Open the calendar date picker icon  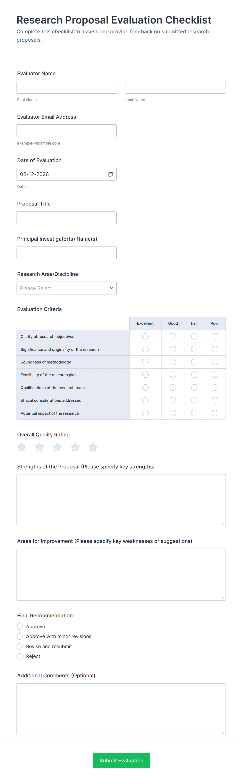pos(110,174)
